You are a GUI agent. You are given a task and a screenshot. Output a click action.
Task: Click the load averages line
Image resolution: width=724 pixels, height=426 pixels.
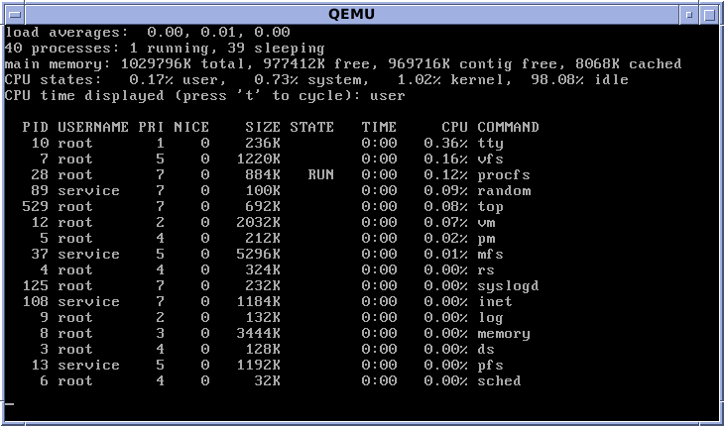[x=147, y=32]
